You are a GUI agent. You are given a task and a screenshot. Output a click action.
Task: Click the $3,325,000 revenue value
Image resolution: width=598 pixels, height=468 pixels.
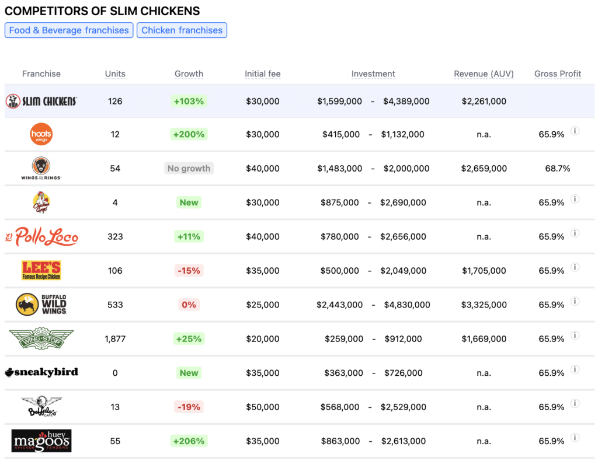[x=484, y=305]
